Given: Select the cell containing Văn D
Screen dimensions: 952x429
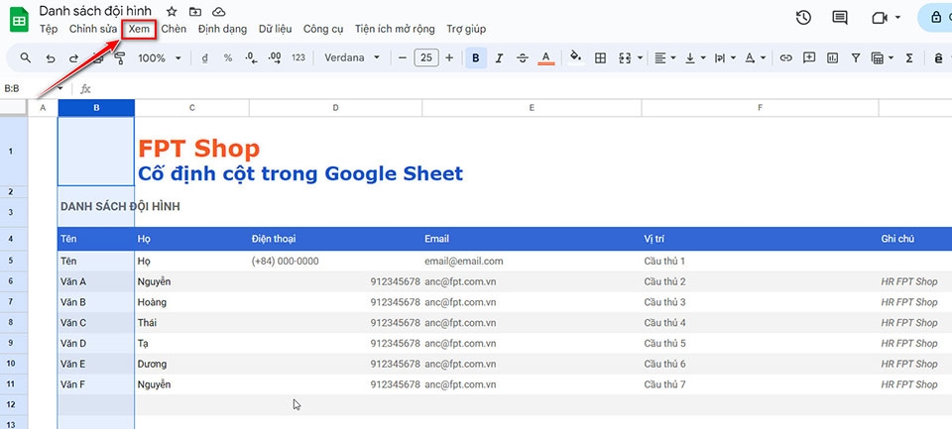Looking at the screenshot, I should coord(96,344).
